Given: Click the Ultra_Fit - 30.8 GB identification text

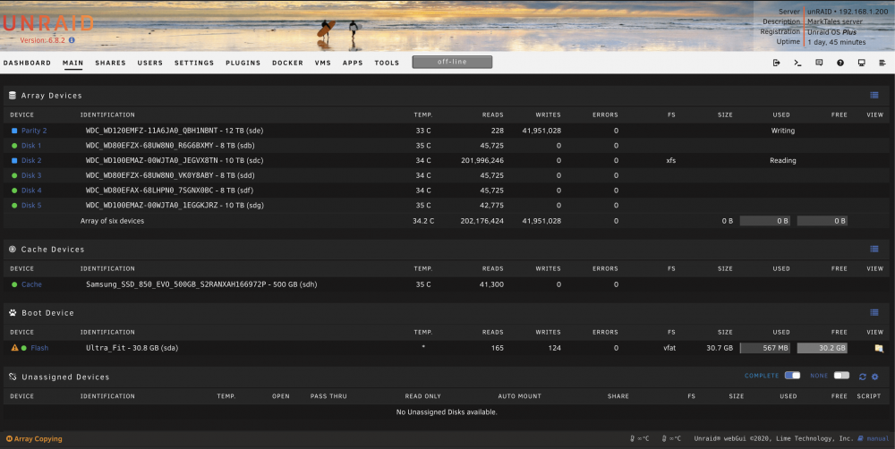Looking at the screenshot, I should [132, 347].
